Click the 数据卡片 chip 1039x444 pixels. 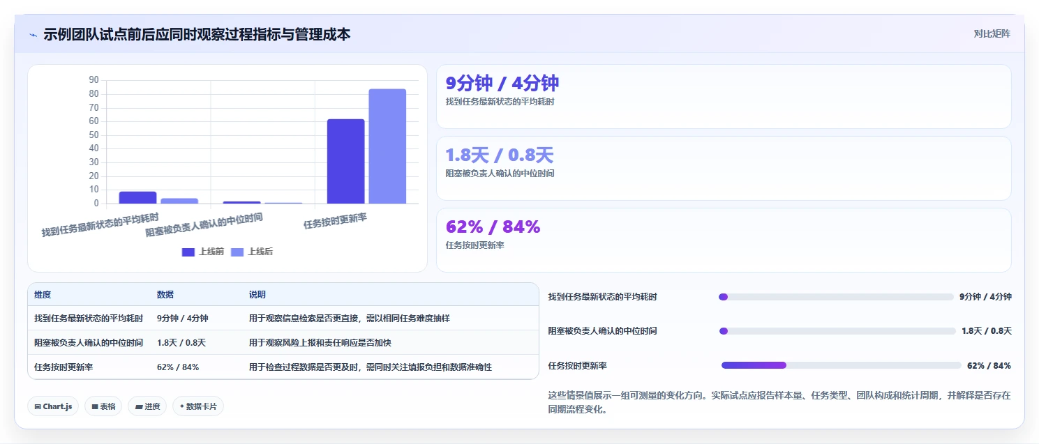click(x=198, y=406)
